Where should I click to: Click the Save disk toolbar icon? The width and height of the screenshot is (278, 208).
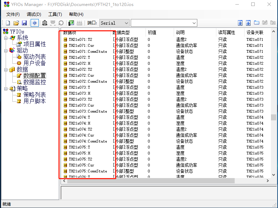(x=24, y=23)
